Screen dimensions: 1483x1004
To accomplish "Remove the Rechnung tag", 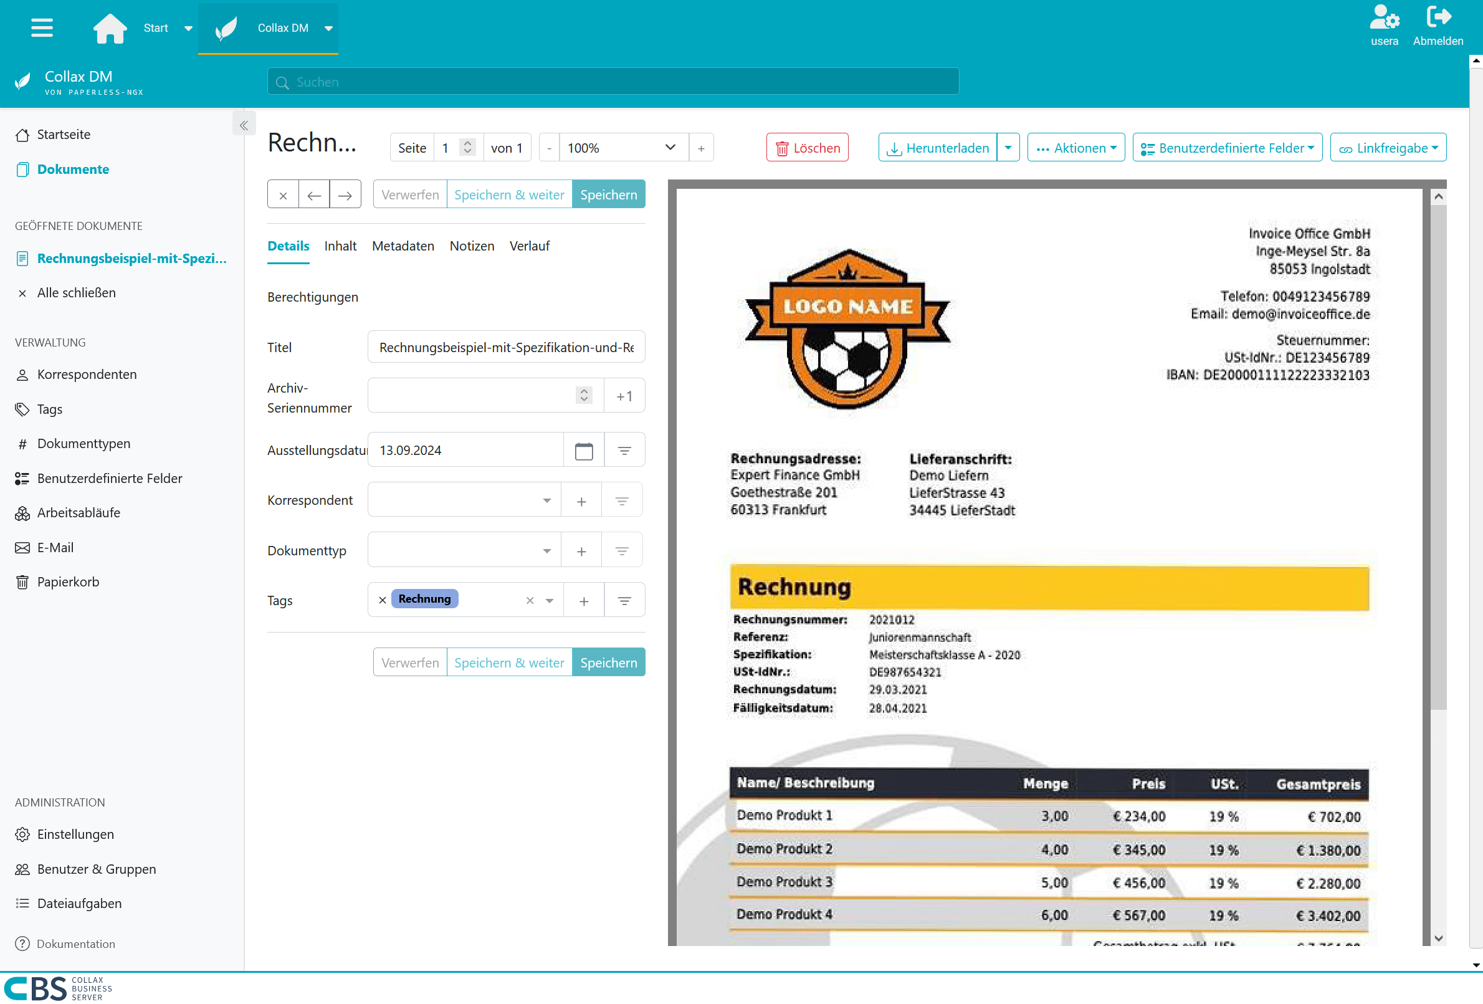I will pyautogui.click(x=382, y=600).
